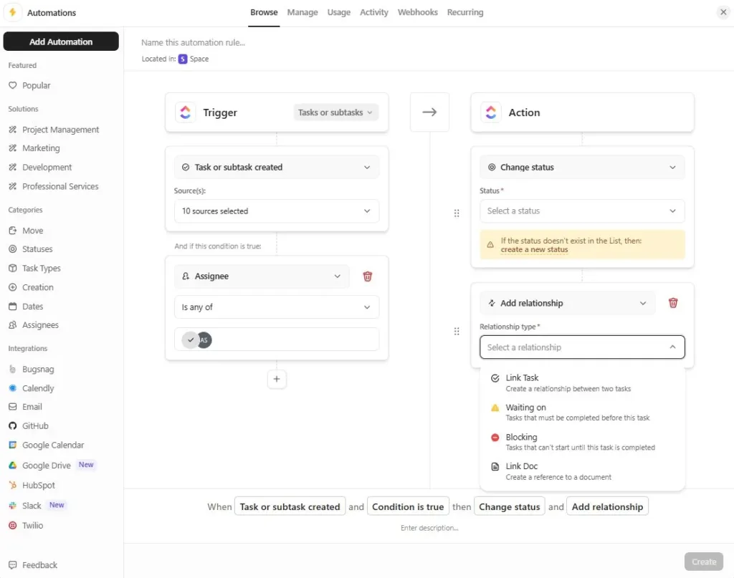Open the Feedback link
This screenshot has height=578, width=734.
[33, 565]
